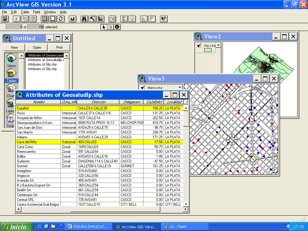Click the Localidad column header
308x231 pixels.
click(174, 102)
